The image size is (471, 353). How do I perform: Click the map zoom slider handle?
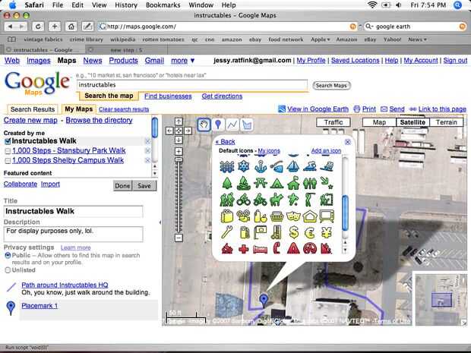179,159
